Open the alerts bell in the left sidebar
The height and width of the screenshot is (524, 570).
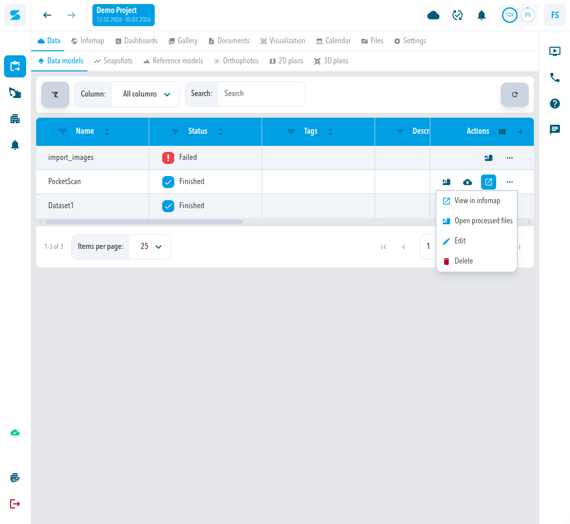tap(15, 145)
